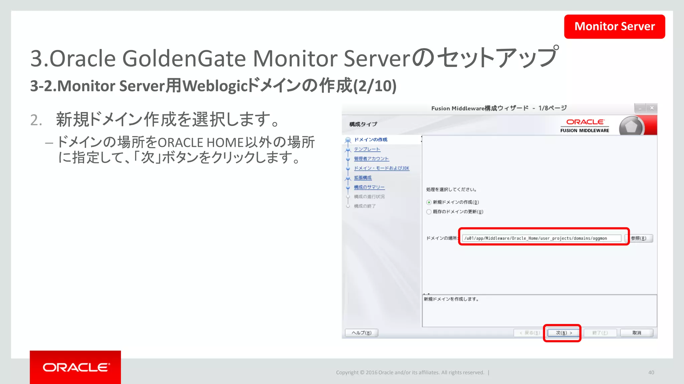Click the ドメインの場所 path input field
The width and height of the screenshot is (684, 384).
542,238
